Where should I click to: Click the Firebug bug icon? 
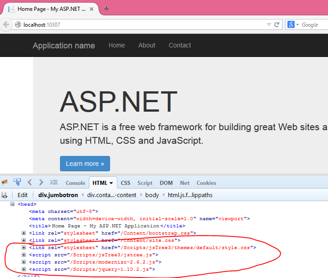pyautogui.click(x=5, y=182)
